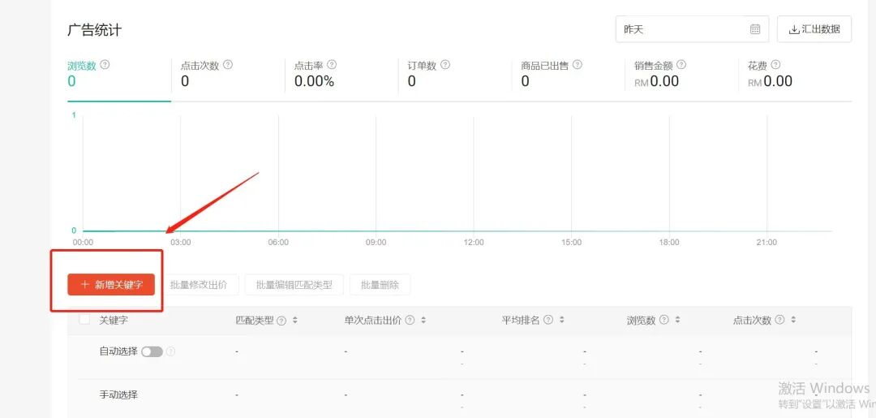The width and height of the screenshot is (876, 418).
Task: Open help icon beside 浏览数 metric
Action: point(105,65)
